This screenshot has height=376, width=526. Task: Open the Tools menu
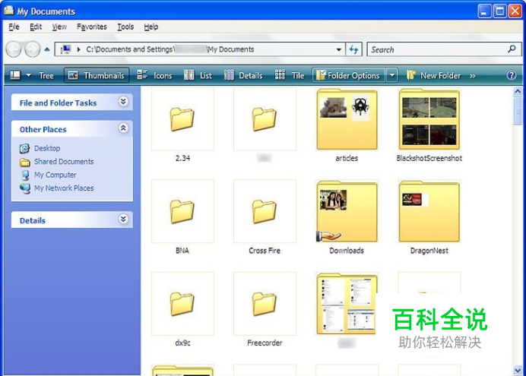(x=125, y=27)
